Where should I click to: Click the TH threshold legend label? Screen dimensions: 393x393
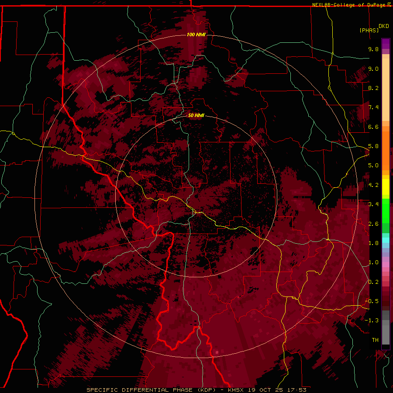(x=375, y=340)
